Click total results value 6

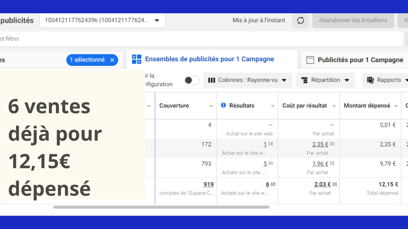coord(267,184)
